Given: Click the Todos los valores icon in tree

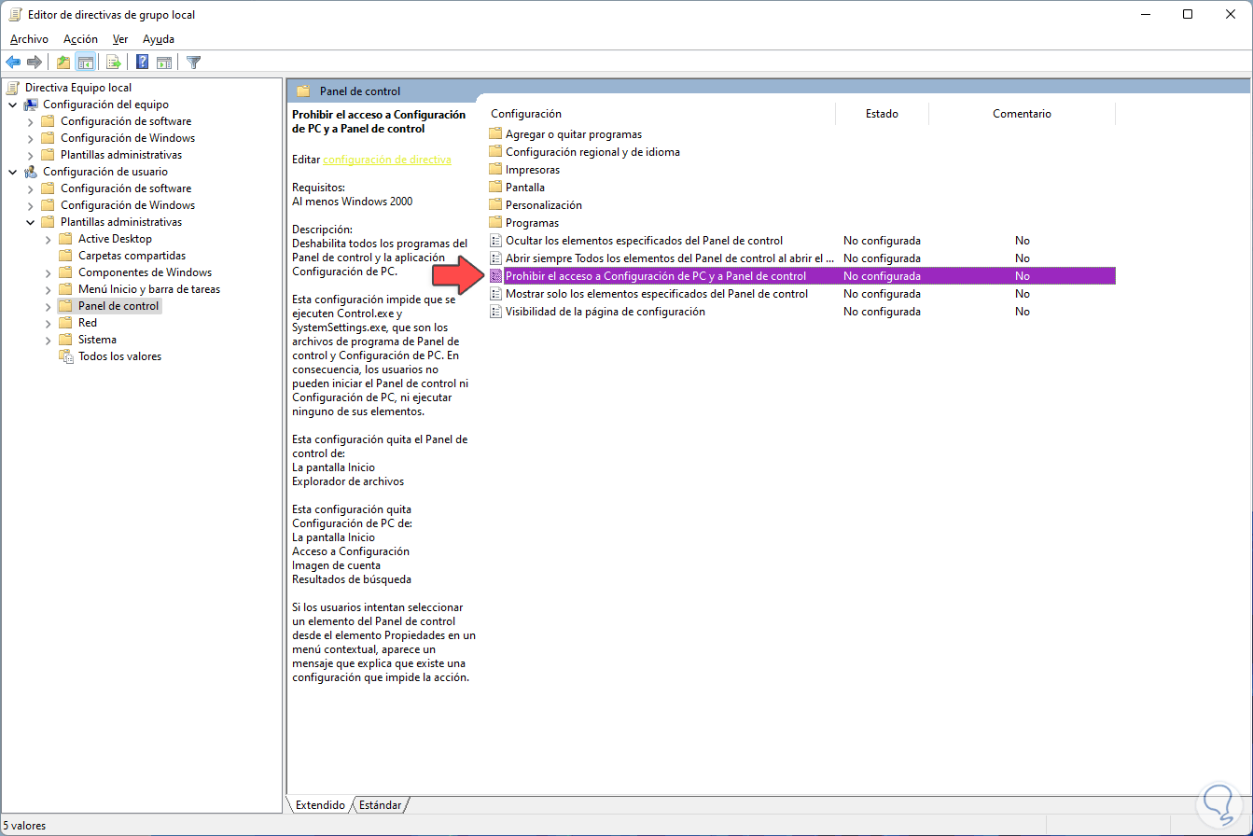Looking at the screenshot, I should click(65, 356).
